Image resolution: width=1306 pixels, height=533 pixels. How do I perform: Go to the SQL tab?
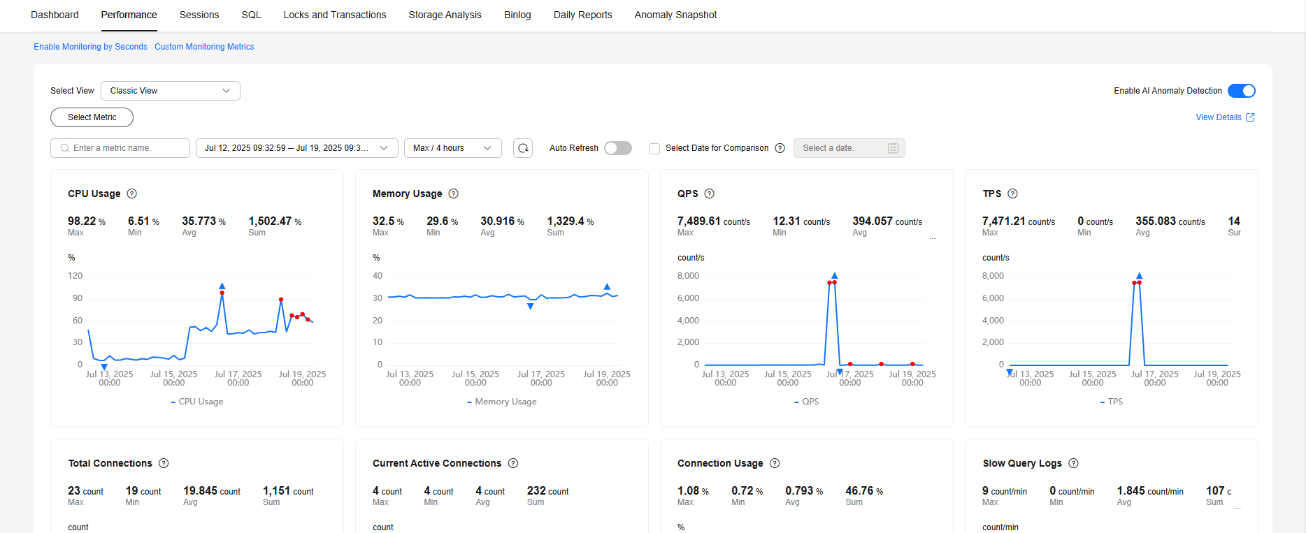[251, 15]
